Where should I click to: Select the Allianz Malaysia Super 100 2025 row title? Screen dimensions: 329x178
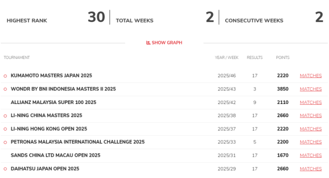click(x=53, y=103)
